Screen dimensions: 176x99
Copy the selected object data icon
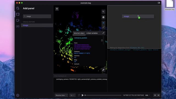pos(102,40)
